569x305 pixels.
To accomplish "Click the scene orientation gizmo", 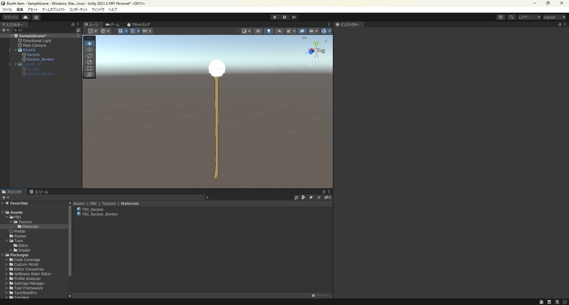I will pyautogui.click(x=316, y=51).
